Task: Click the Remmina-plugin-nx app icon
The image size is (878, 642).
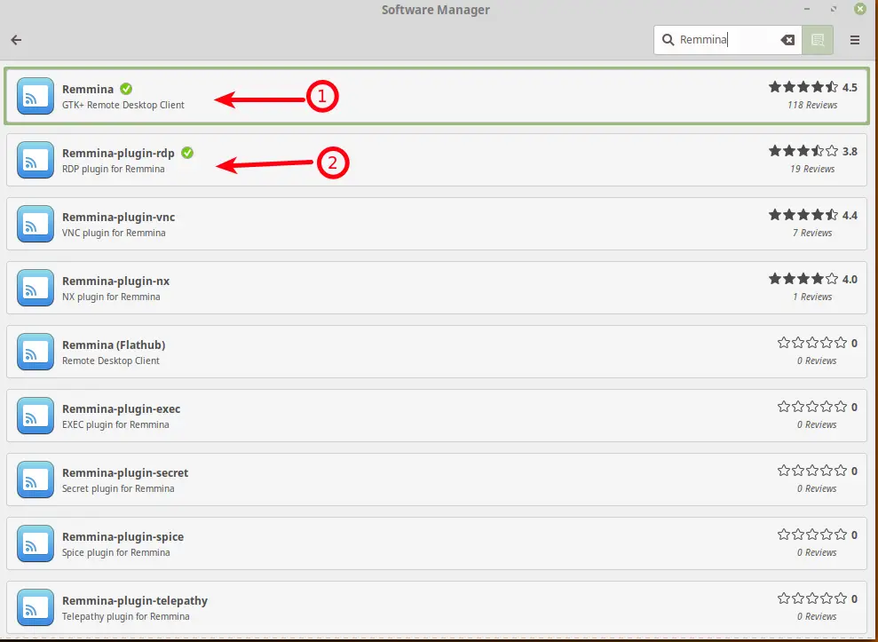Action: pos(36,288)
